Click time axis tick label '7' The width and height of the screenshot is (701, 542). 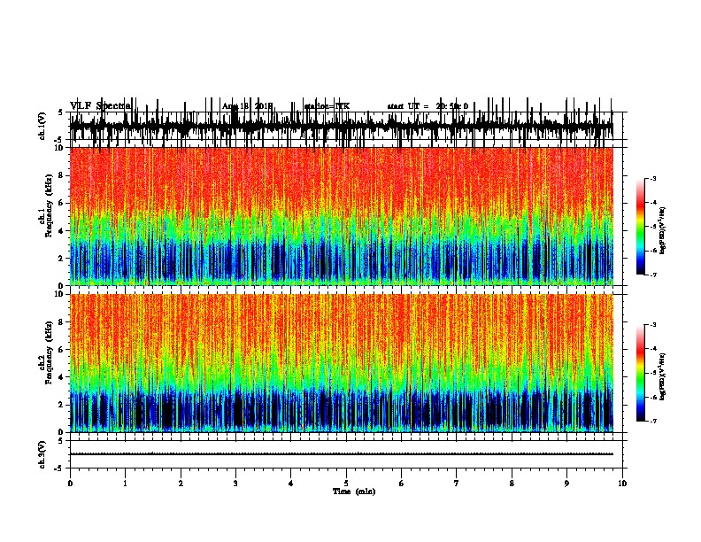(x=457, y=484)
